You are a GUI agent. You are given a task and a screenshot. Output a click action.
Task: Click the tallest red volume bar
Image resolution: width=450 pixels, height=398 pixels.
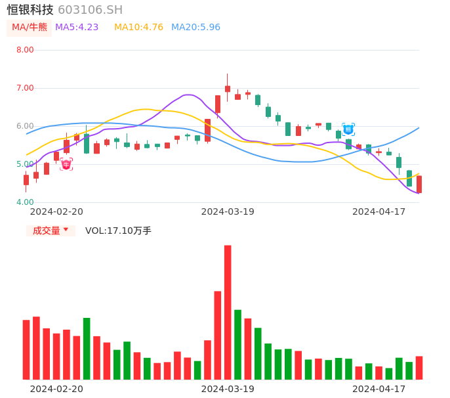(228, 313)
